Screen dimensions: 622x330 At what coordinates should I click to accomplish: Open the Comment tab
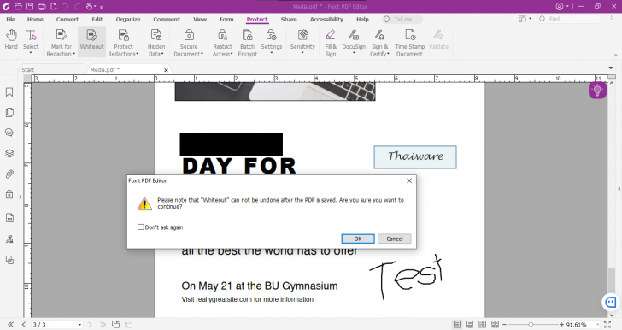167,19
